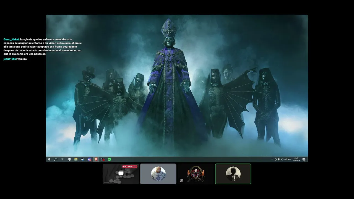Click the chat message "vaiolin?"

click(x=22, y=59)
